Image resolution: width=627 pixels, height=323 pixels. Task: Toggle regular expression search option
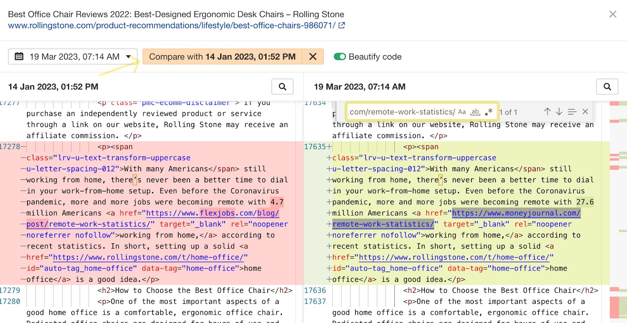pos(489,112)
